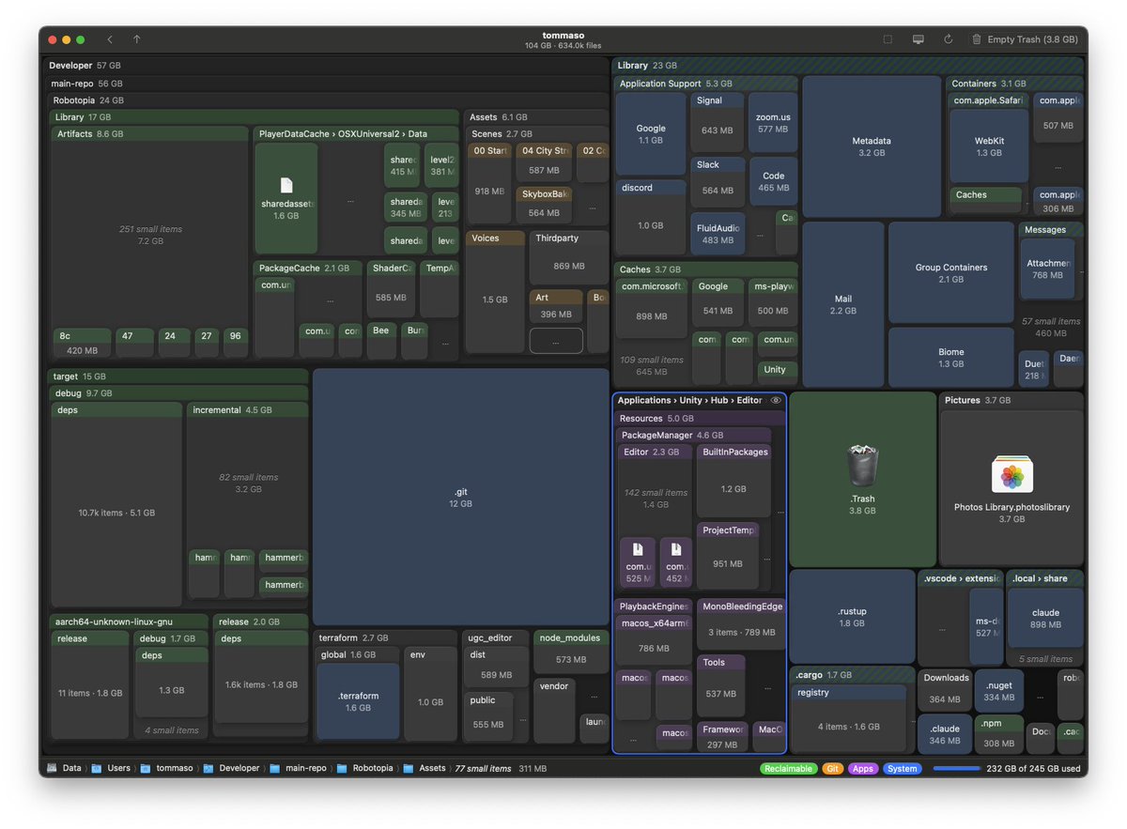Open Robotopia in the path bar
Image resolution: width=1127 pixels, height=829 pixels.
coord(373,768)
